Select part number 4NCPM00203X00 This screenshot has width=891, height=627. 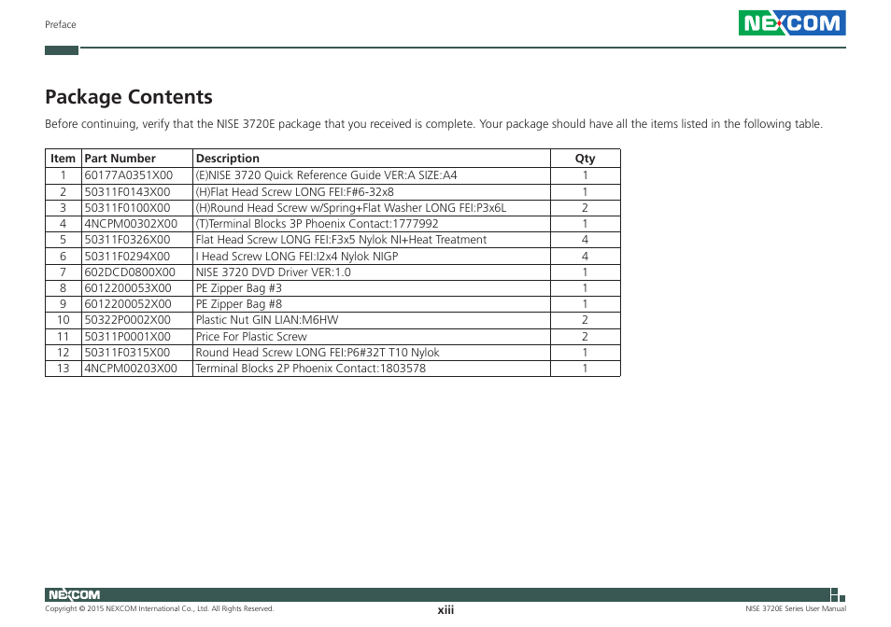(x=131, y=369)
